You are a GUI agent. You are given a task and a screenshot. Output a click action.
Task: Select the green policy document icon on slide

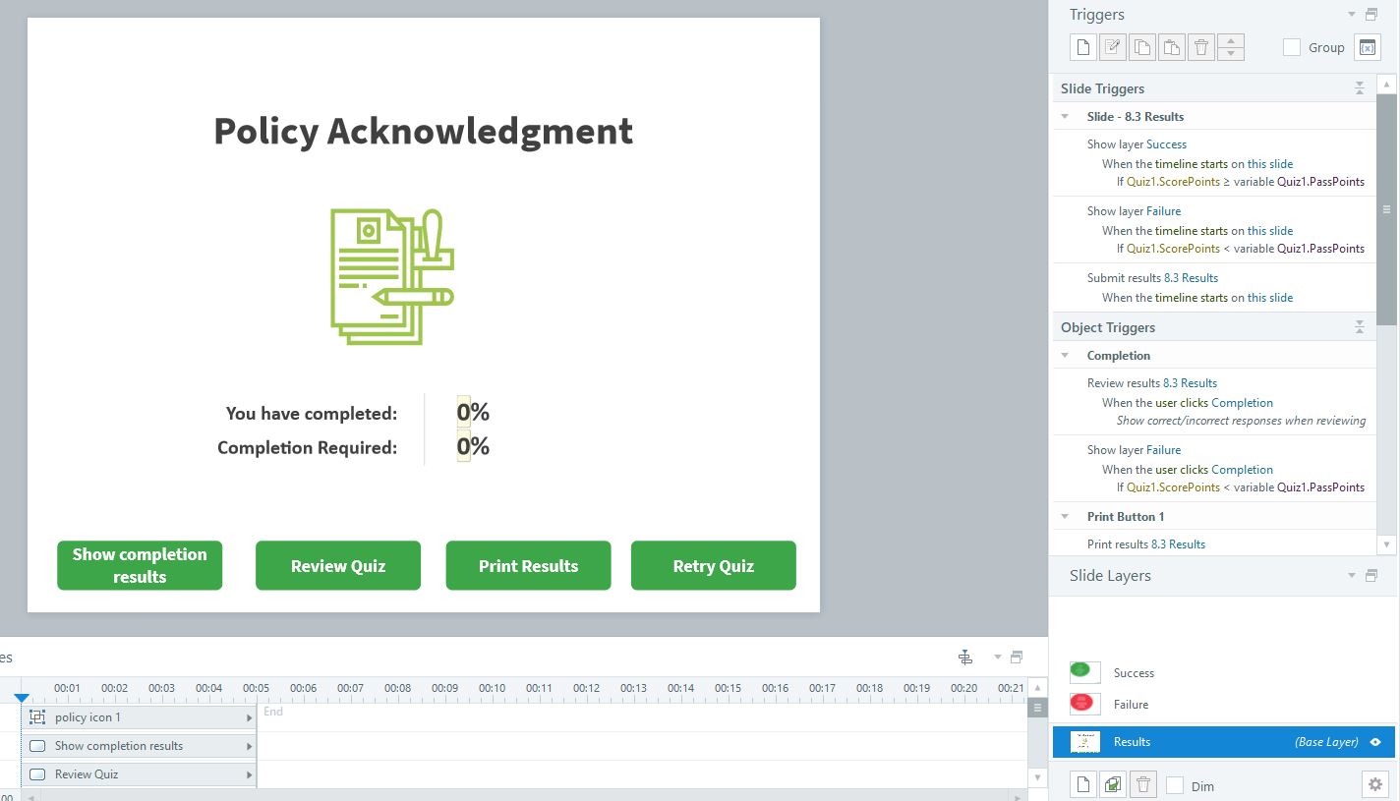coord(392,276)
